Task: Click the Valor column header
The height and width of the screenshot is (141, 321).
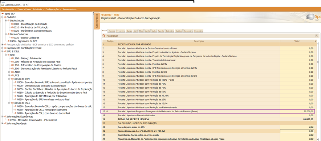Action: [x=297, y=41]
